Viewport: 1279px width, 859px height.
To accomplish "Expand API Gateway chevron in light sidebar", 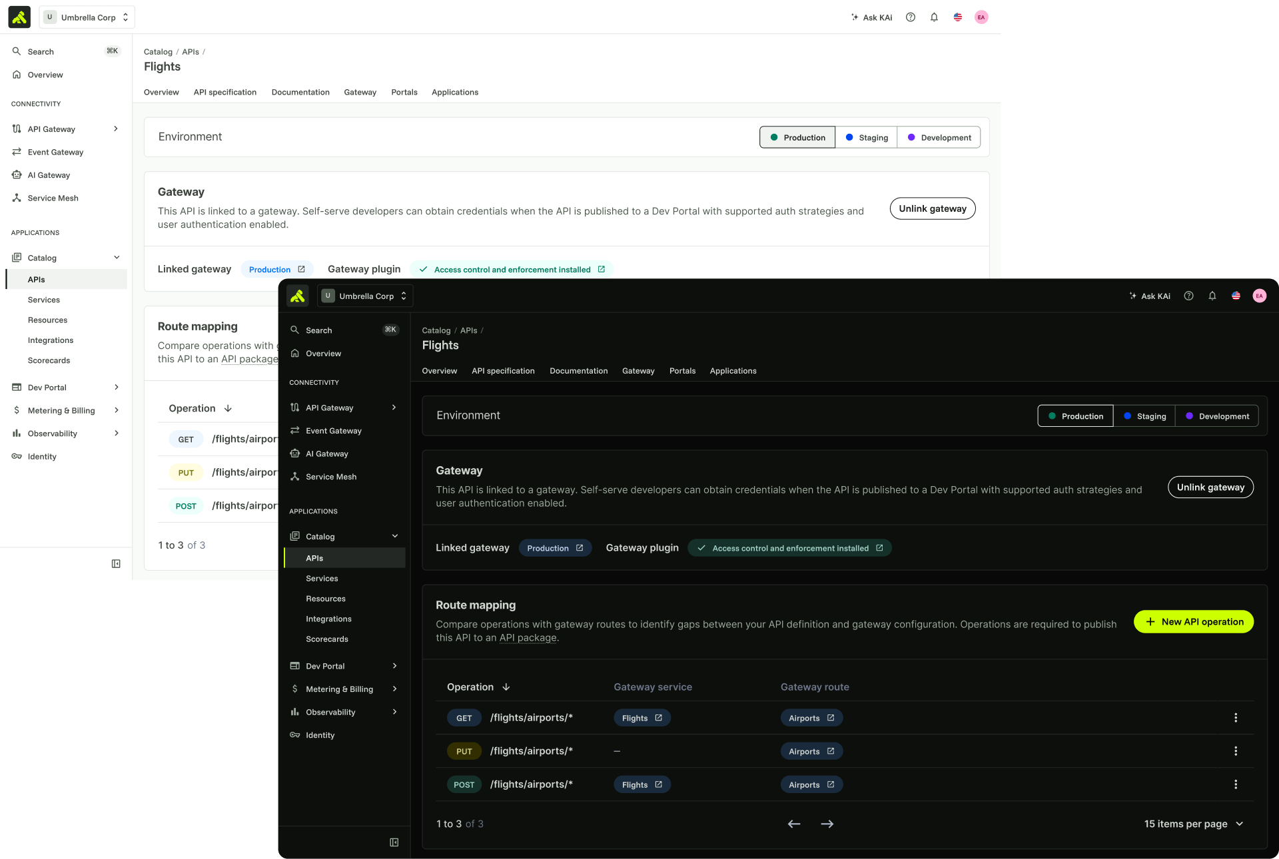I will (x=116, y=129).
